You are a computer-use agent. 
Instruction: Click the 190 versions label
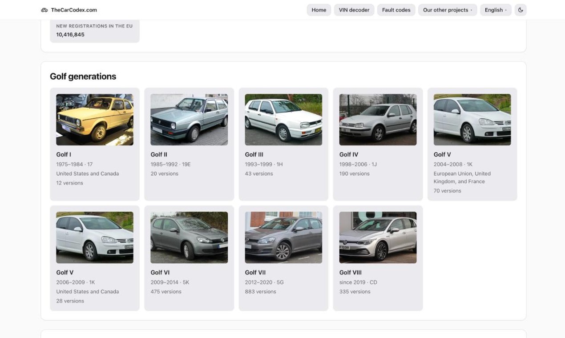(355, 173)
